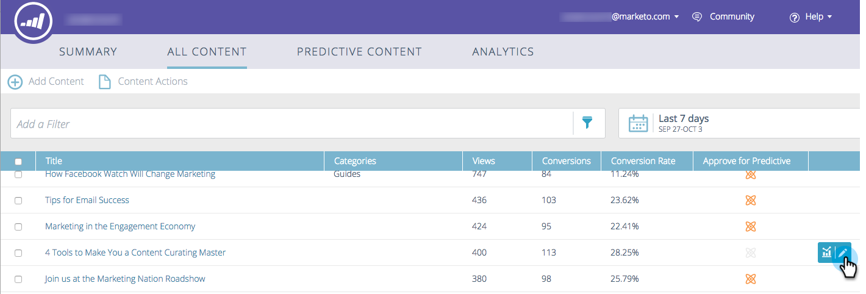Click the Add Content plus icon
The height and width of the screenshot is (294, 866).
point(15,82)
